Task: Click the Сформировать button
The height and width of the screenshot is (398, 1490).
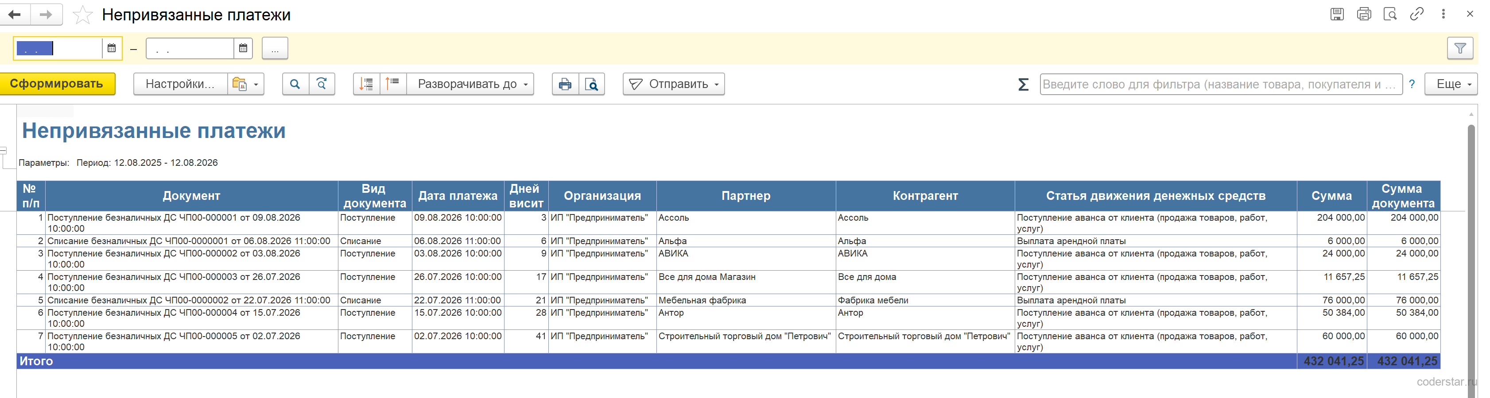Action: pos(57,84)
